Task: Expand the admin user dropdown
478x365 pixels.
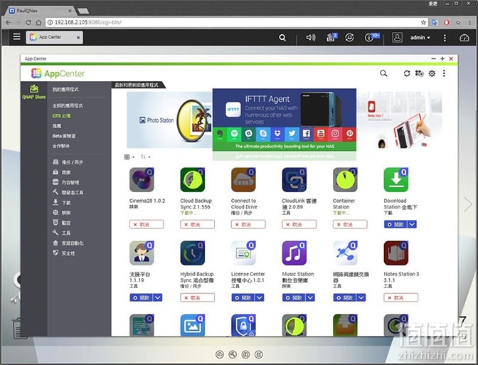Action: (420, 38)
